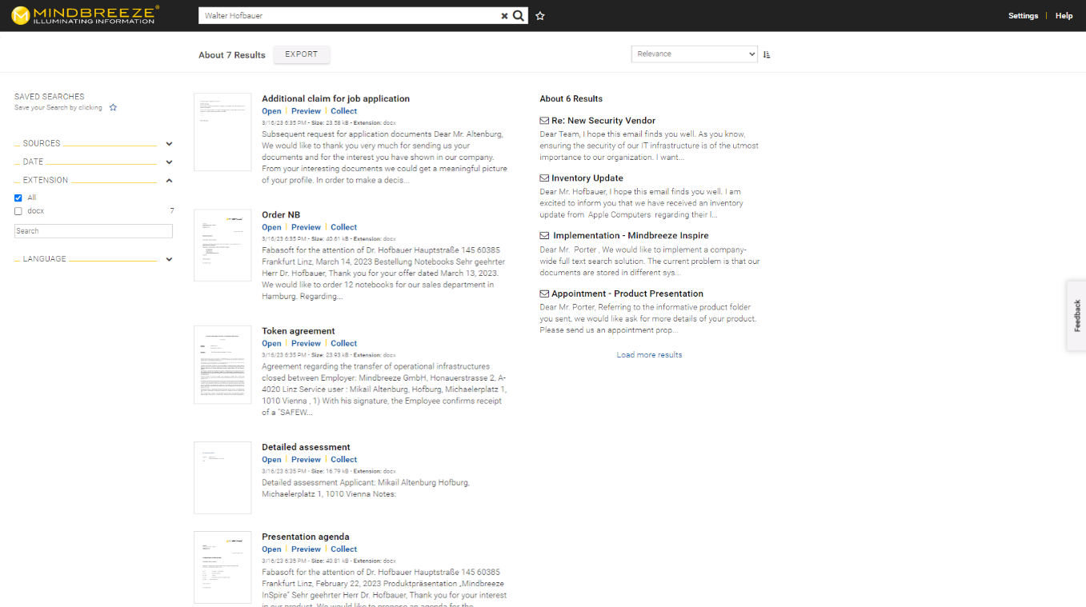Collect the Detailed assessment document
This screenshot has height=607, width=1086.
click(343, 460)
